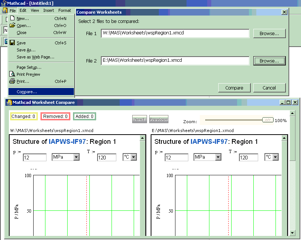The height and width of the screenshot is (240, 301).
Task: Click the Compare button in dialog
Action: coord(234,88)
